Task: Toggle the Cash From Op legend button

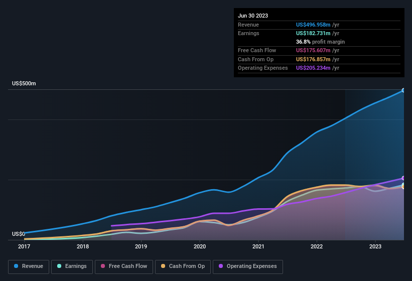Action: (x=183, y=266)
